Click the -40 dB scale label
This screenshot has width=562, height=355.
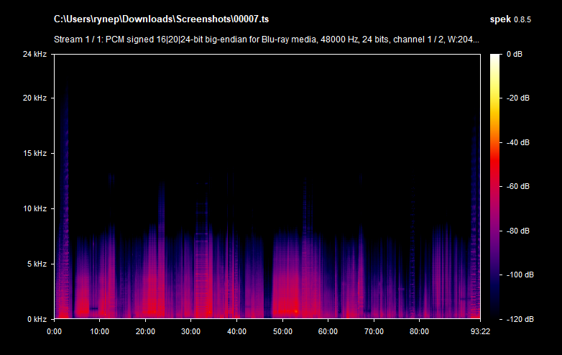coord(518,142)
